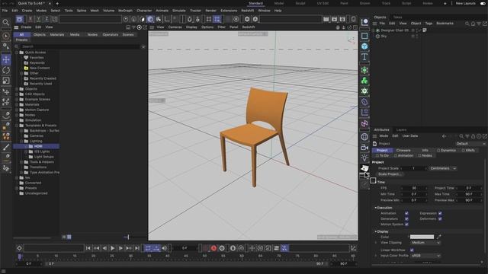Collapse the Templates & Presets tree node
The image size is (488, 274).
point(17,126)
